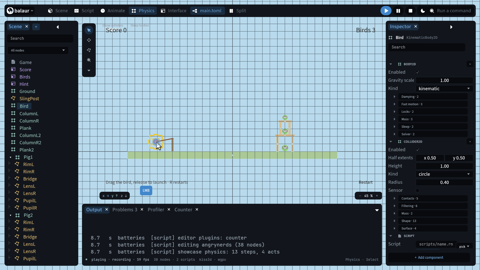Select the zoom magnifier tool
This screenshot has height=270, width=480.
click(x=89, y=60)
